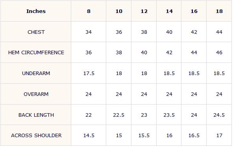The width and height of the screenshot is (233, 147).
Task: Select the size 12 column header
Action: point(144,11)
